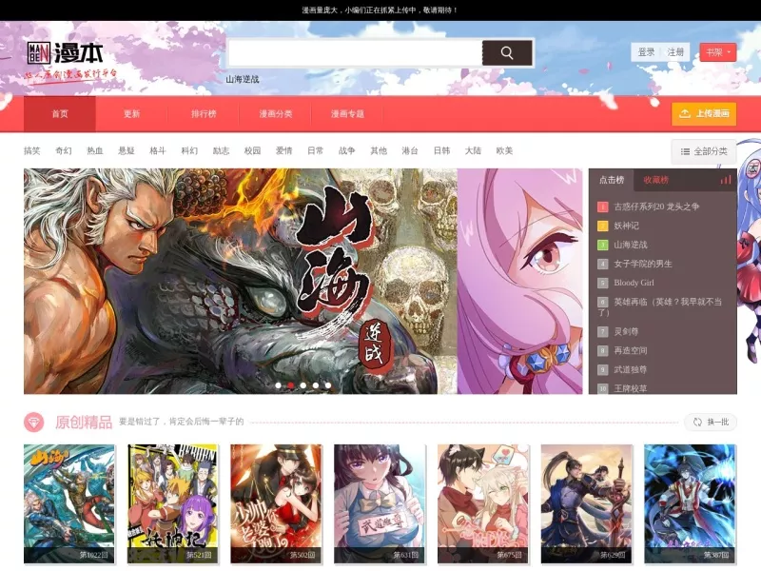Open 妖神记 in ranking list
This screenshot has height=571, width=761.
pyautogui.click(x=627, y=226)
